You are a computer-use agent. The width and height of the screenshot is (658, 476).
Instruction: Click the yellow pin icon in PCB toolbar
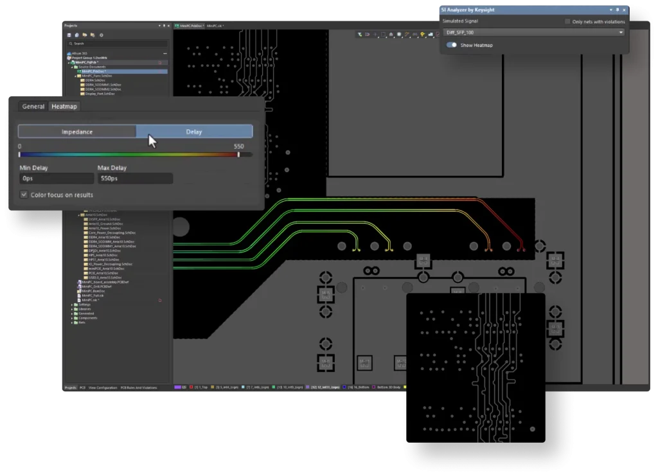423,35
